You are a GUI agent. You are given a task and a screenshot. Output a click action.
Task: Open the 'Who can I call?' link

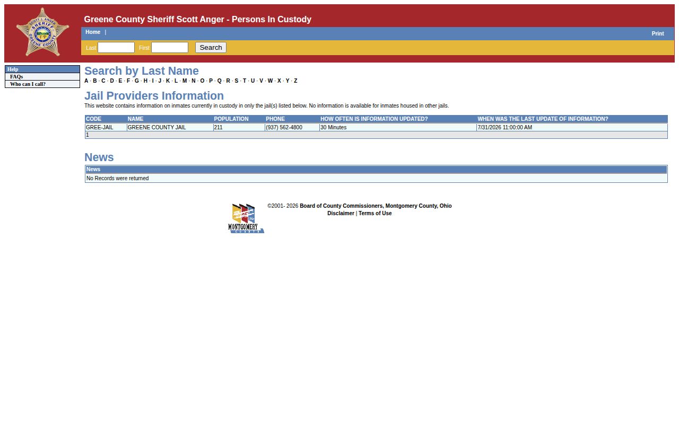(x=28, y=84)
